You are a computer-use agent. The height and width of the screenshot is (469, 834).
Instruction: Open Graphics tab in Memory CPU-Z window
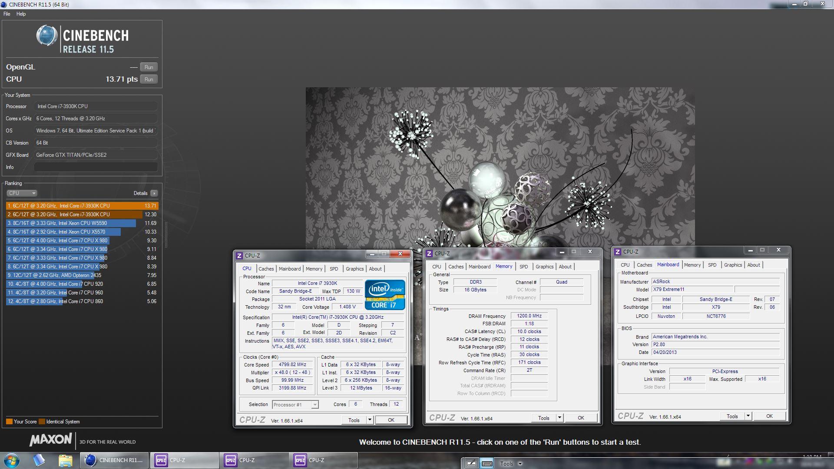545,267
